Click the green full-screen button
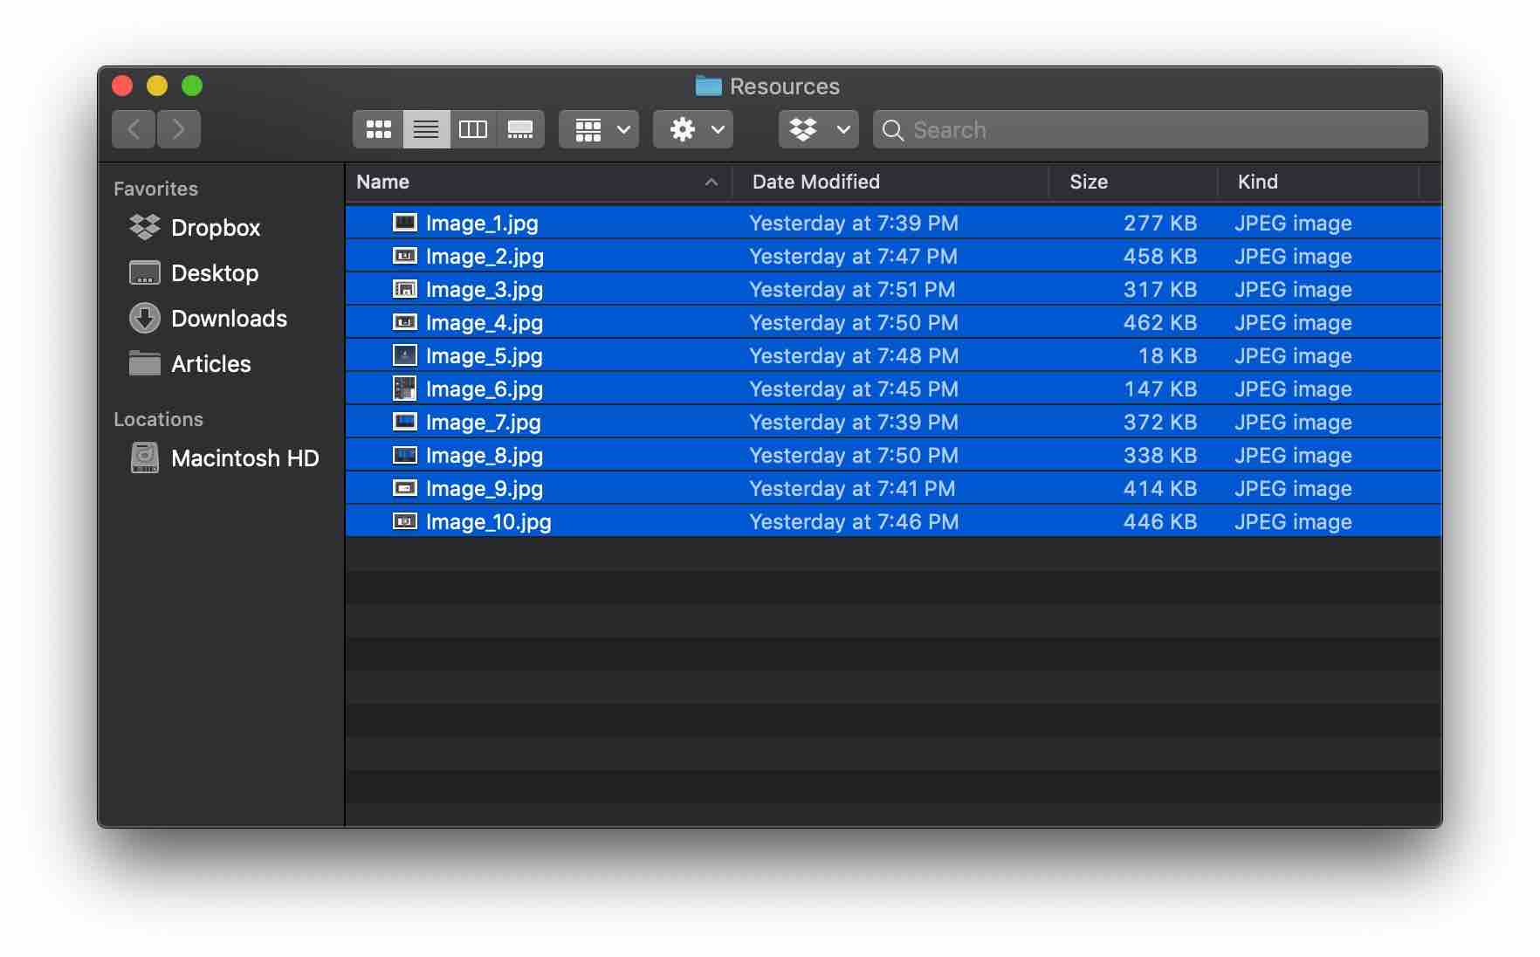 point(192,86)
